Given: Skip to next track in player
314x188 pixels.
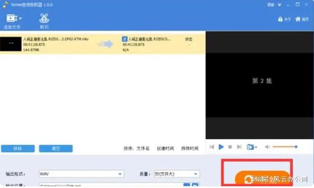Looking at the screenshot, I should tap(239, 147).
